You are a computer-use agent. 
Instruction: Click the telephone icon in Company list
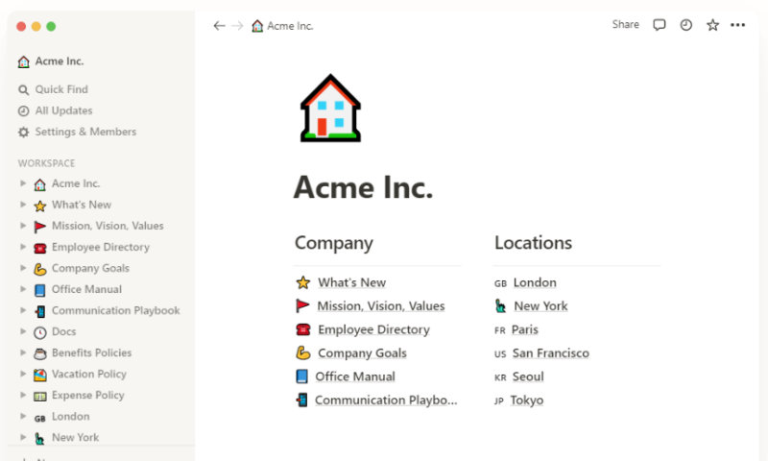[303, 329]
